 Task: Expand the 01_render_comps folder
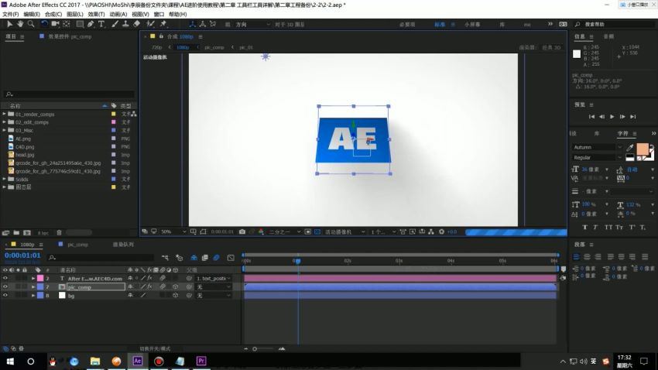pyautogui.click(x=4, y=114)
